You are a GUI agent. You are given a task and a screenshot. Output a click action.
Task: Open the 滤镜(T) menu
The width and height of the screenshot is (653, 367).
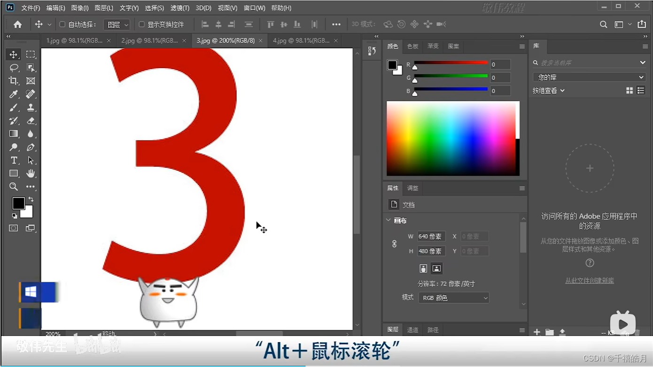point(179,8)
